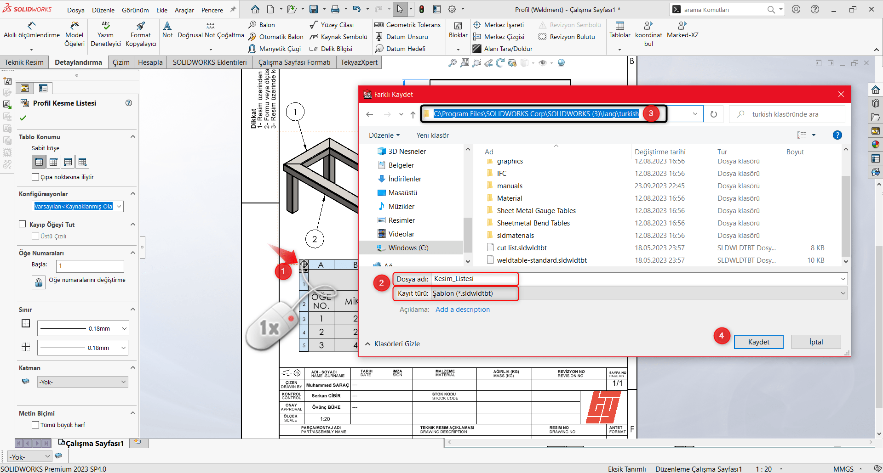Insert Kaynak Sembolü

[x=338, y=37]
